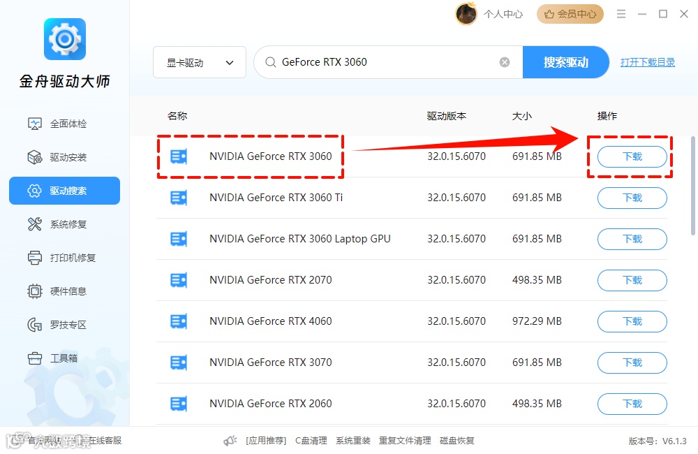Image resolution: width=698 pixels, height=454 pixels.
Task: Click the user avatar picture
Action: pyautogui.click(x=466, y=14)
